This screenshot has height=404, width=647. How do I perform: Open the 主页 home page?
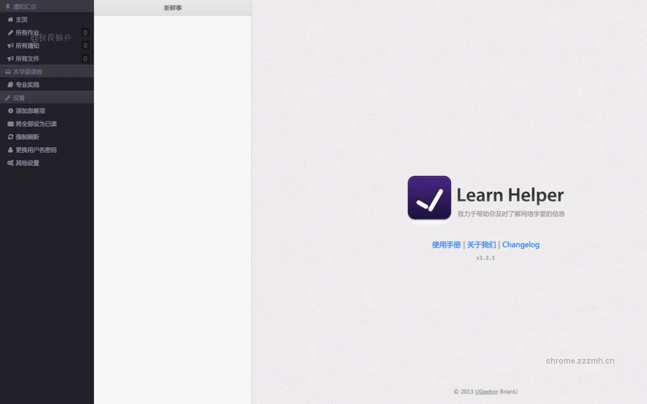(x=21, y=20)
